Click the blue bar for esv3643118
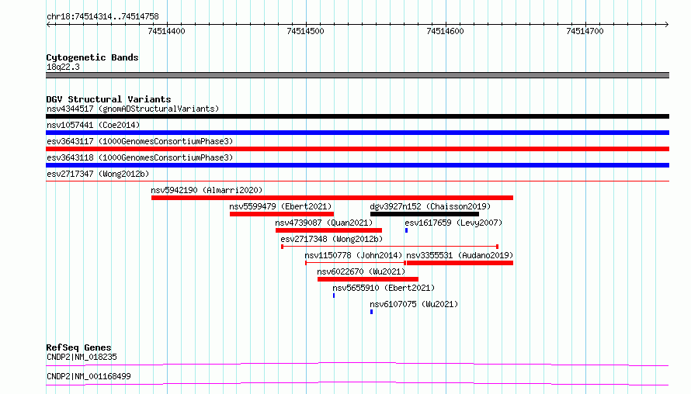Image resolution: width=691 pixels, height=394 pixels. click(x=357, y=165)
